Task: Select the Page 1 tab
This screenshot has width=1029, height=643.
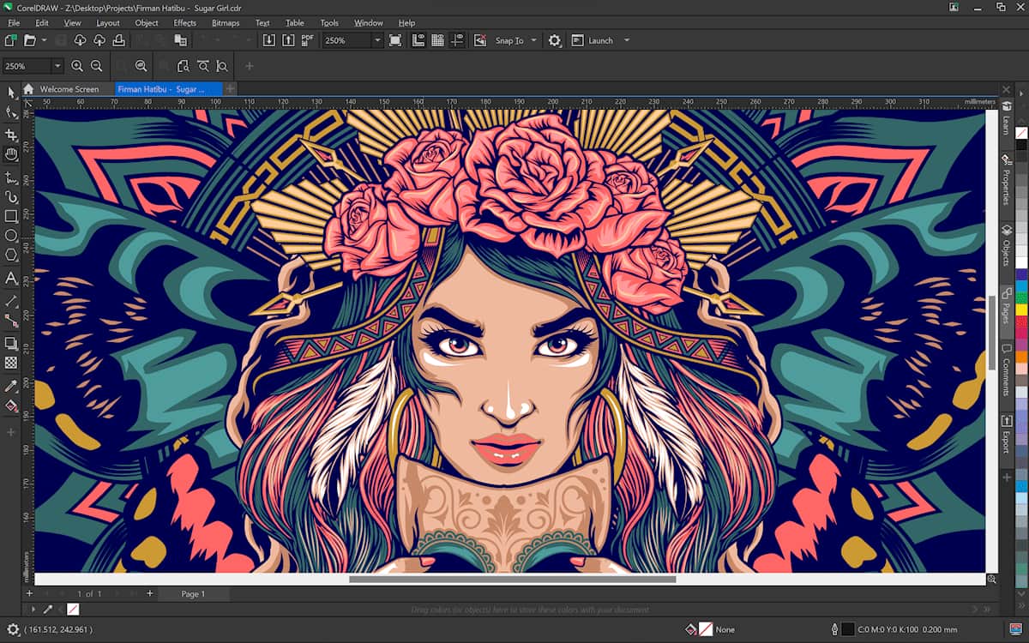Action: click(192, 593)
